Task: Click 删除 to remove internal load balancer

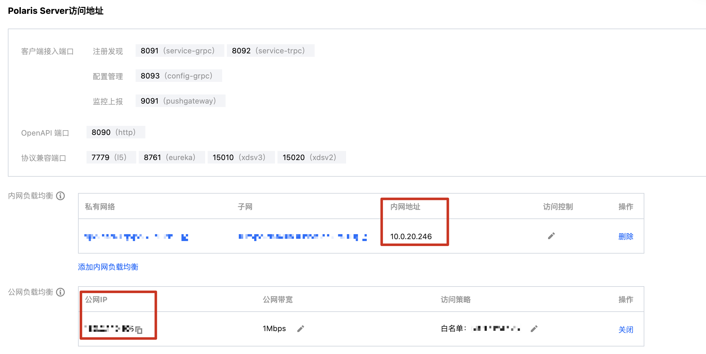Action: [x=625, y=236]
